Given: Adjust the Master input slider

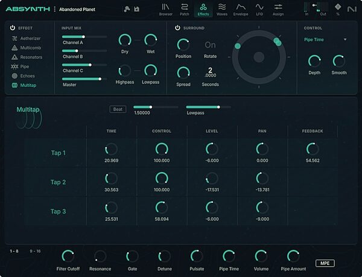Looking at the screenshot, I should tap(84, 79).
